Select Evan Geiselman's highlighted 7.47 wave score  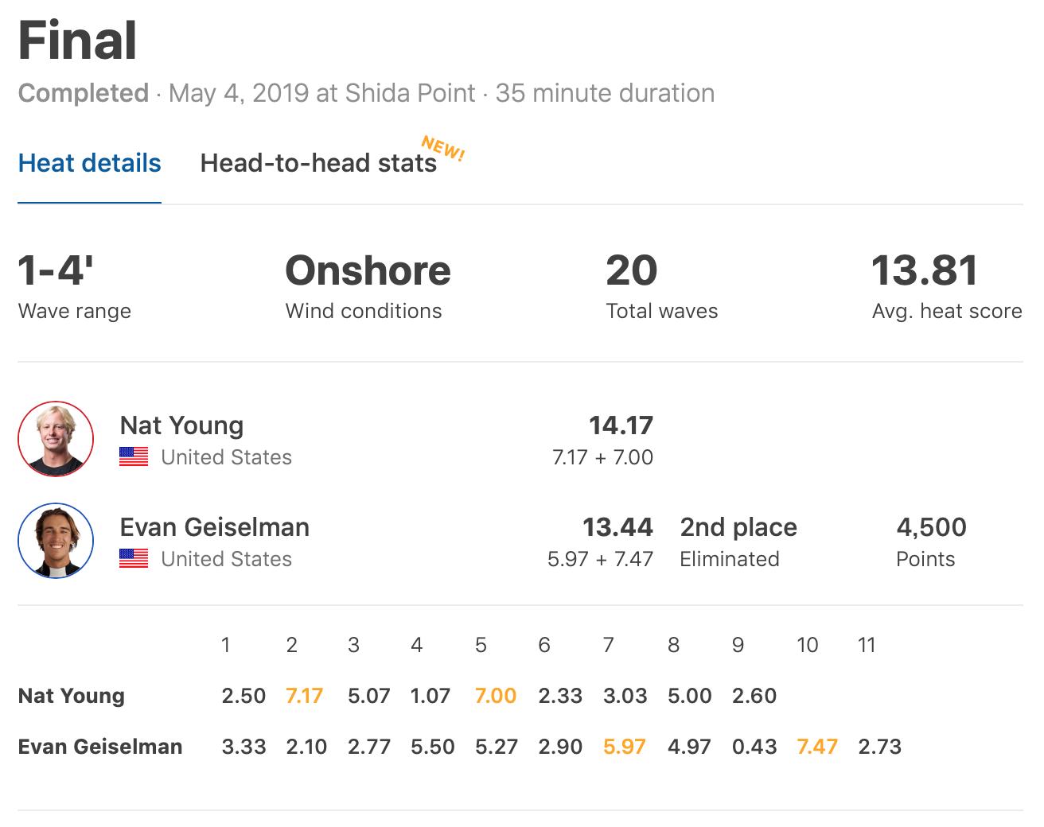tap(817, 747)
